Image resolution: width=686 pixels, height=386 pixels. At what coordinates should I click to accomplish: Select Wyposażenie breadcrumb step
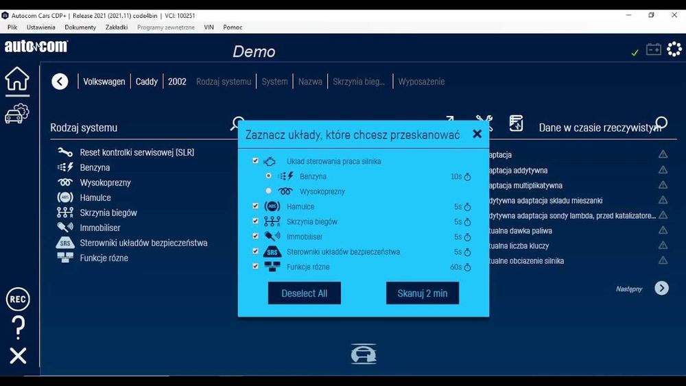pyautogui.click(x=421, y=82)
